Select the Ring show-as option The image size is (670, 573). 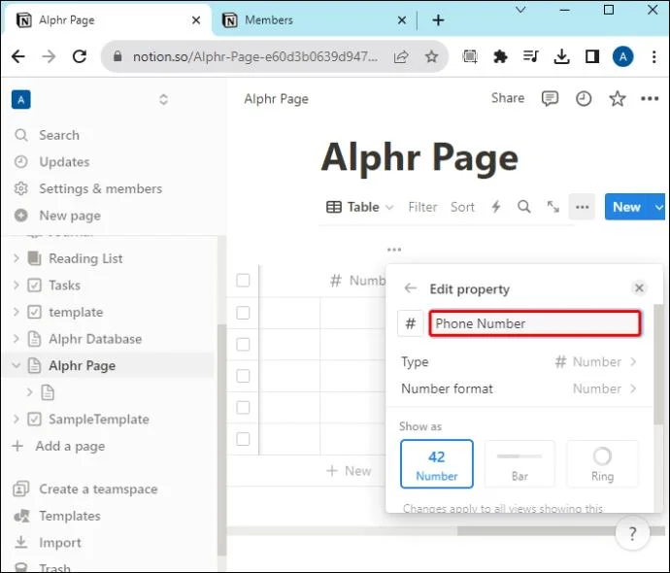602,464
